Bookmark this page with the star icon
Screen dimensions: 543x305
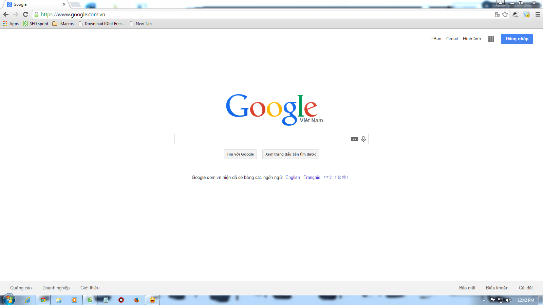505,15
